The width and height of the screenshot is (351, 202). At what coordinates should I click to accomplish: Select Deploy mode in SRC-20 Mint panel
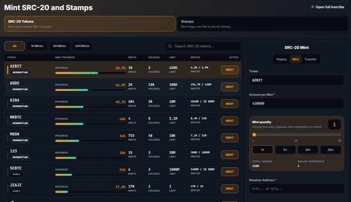tap(281, 59)
